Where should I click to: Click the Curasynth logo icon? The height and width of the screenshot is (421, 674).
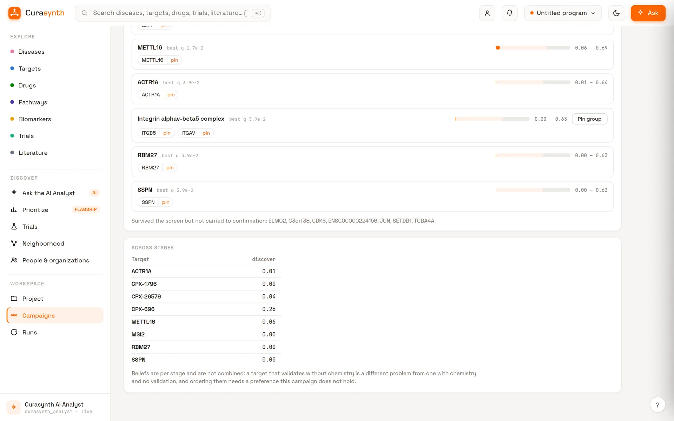14,13
